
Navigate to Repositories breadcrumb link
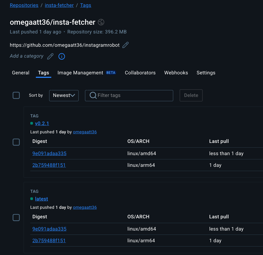[24, 5]
